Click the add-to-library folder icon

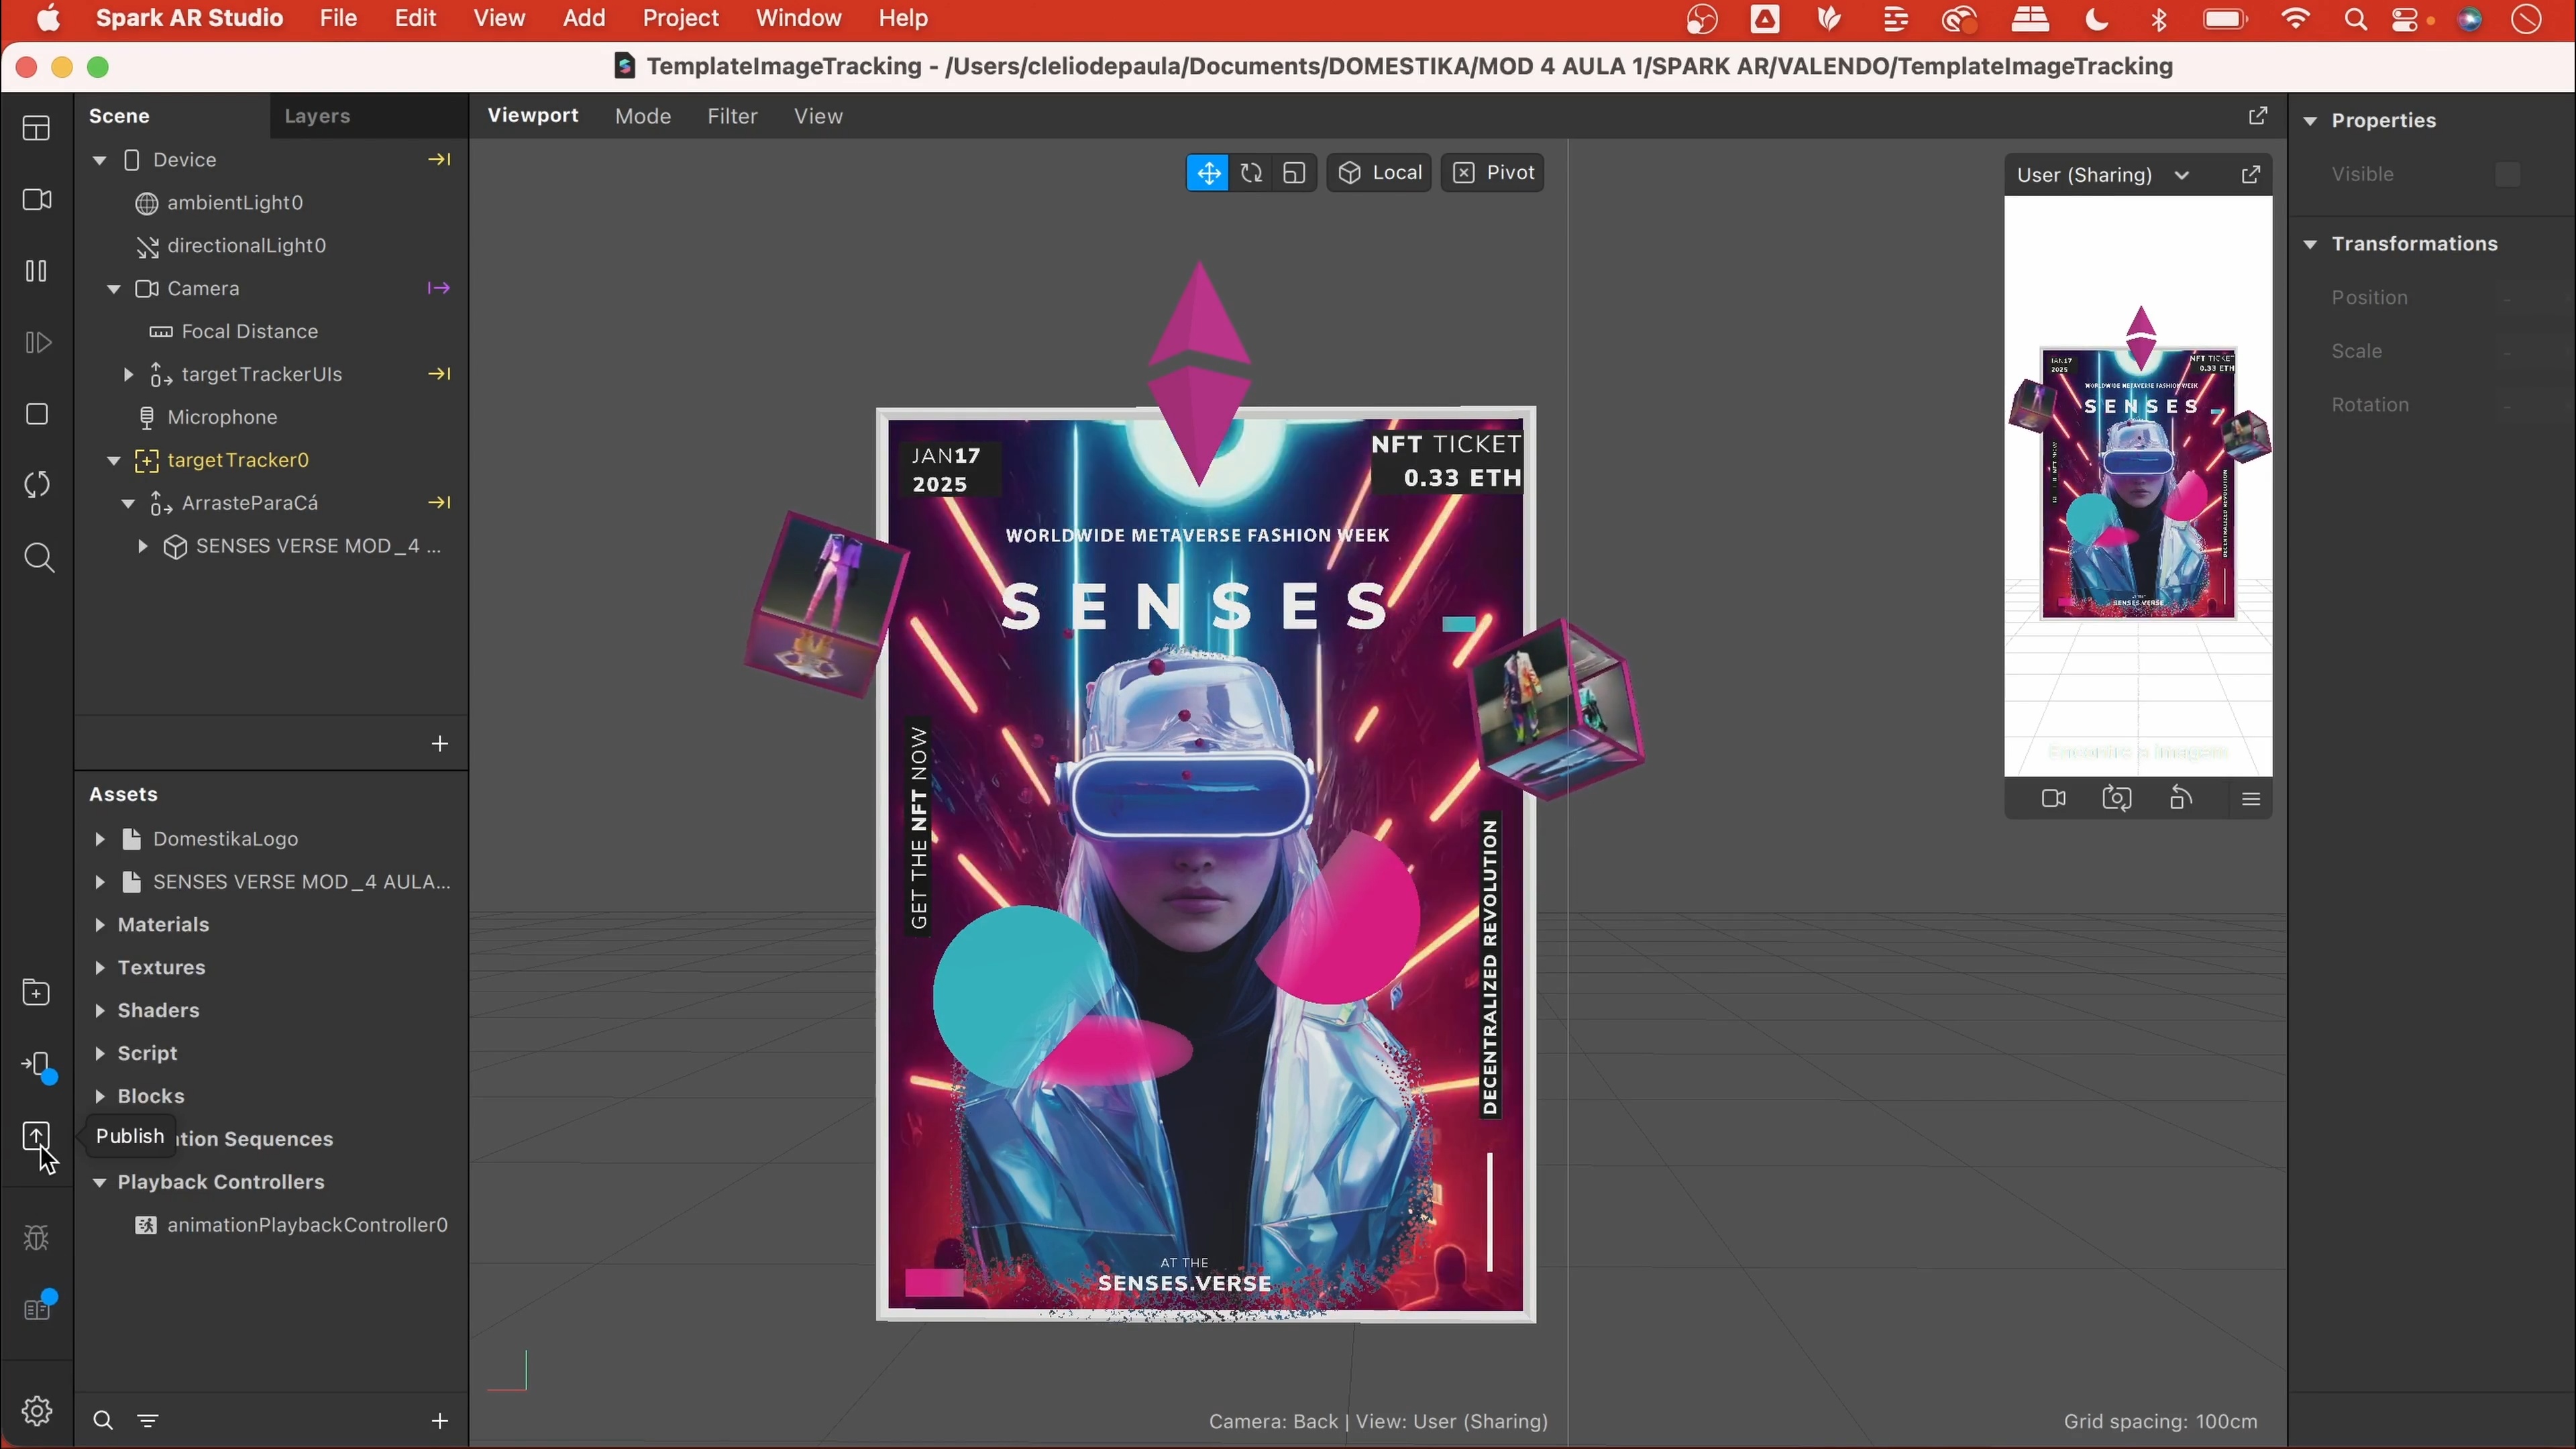pyautogui.click(x=37, y=992)
